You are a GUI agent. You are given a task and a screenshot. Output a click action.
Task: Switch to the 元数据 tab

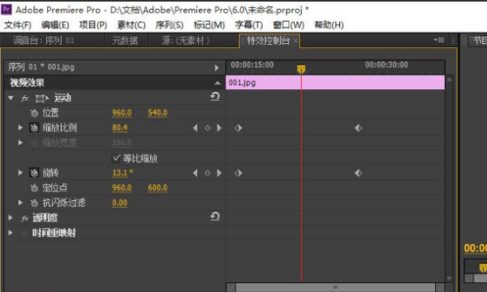point(125,41)
